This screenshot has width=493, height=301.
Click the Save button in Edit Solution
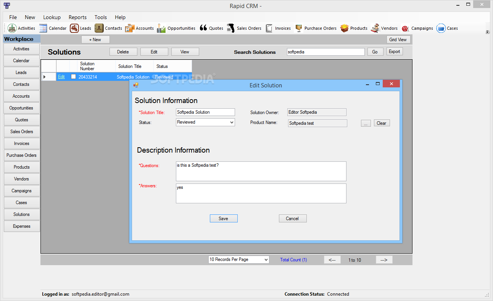pyautogui.click(x=224, y=218)
